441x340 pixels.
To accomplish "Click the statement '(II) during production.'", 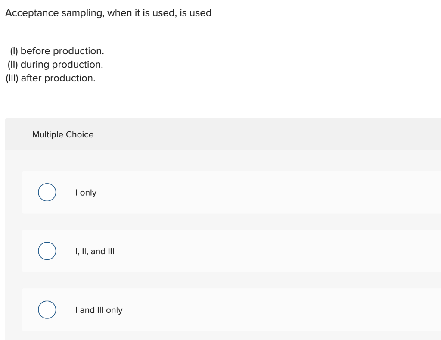I will (x=55, y=65).
